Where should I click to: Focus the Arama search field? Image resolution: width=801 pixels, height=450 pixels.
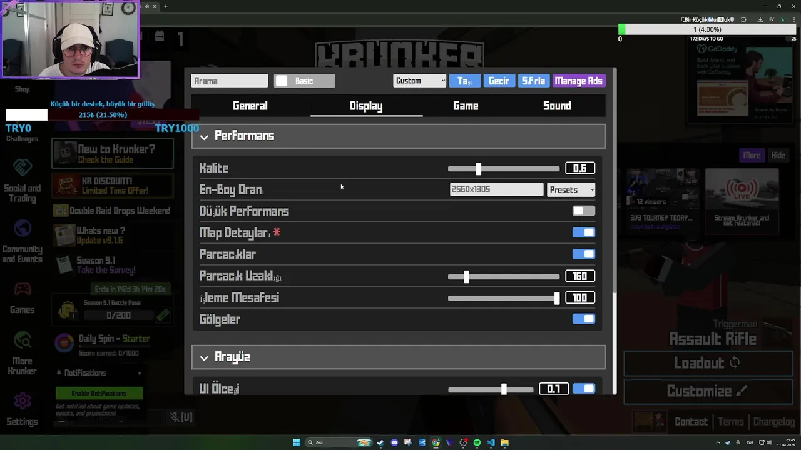tap(230, 81)
